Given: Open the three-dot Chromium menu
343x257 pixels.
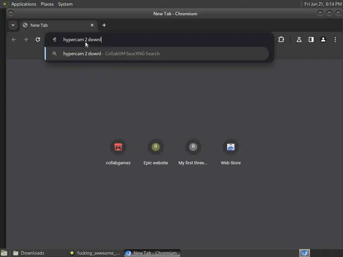Looking at the screenshot, I should click(335, 39).
